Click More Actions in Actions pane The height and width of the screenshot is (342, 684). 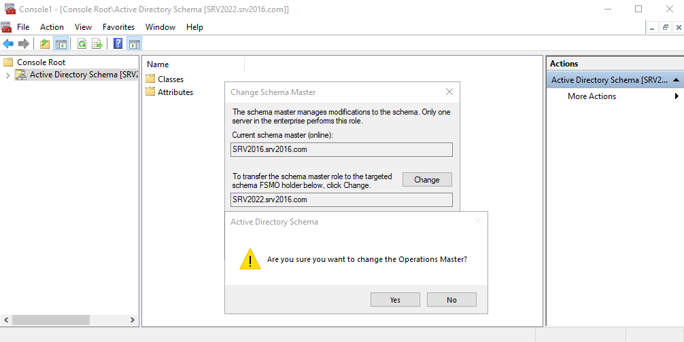592,96
